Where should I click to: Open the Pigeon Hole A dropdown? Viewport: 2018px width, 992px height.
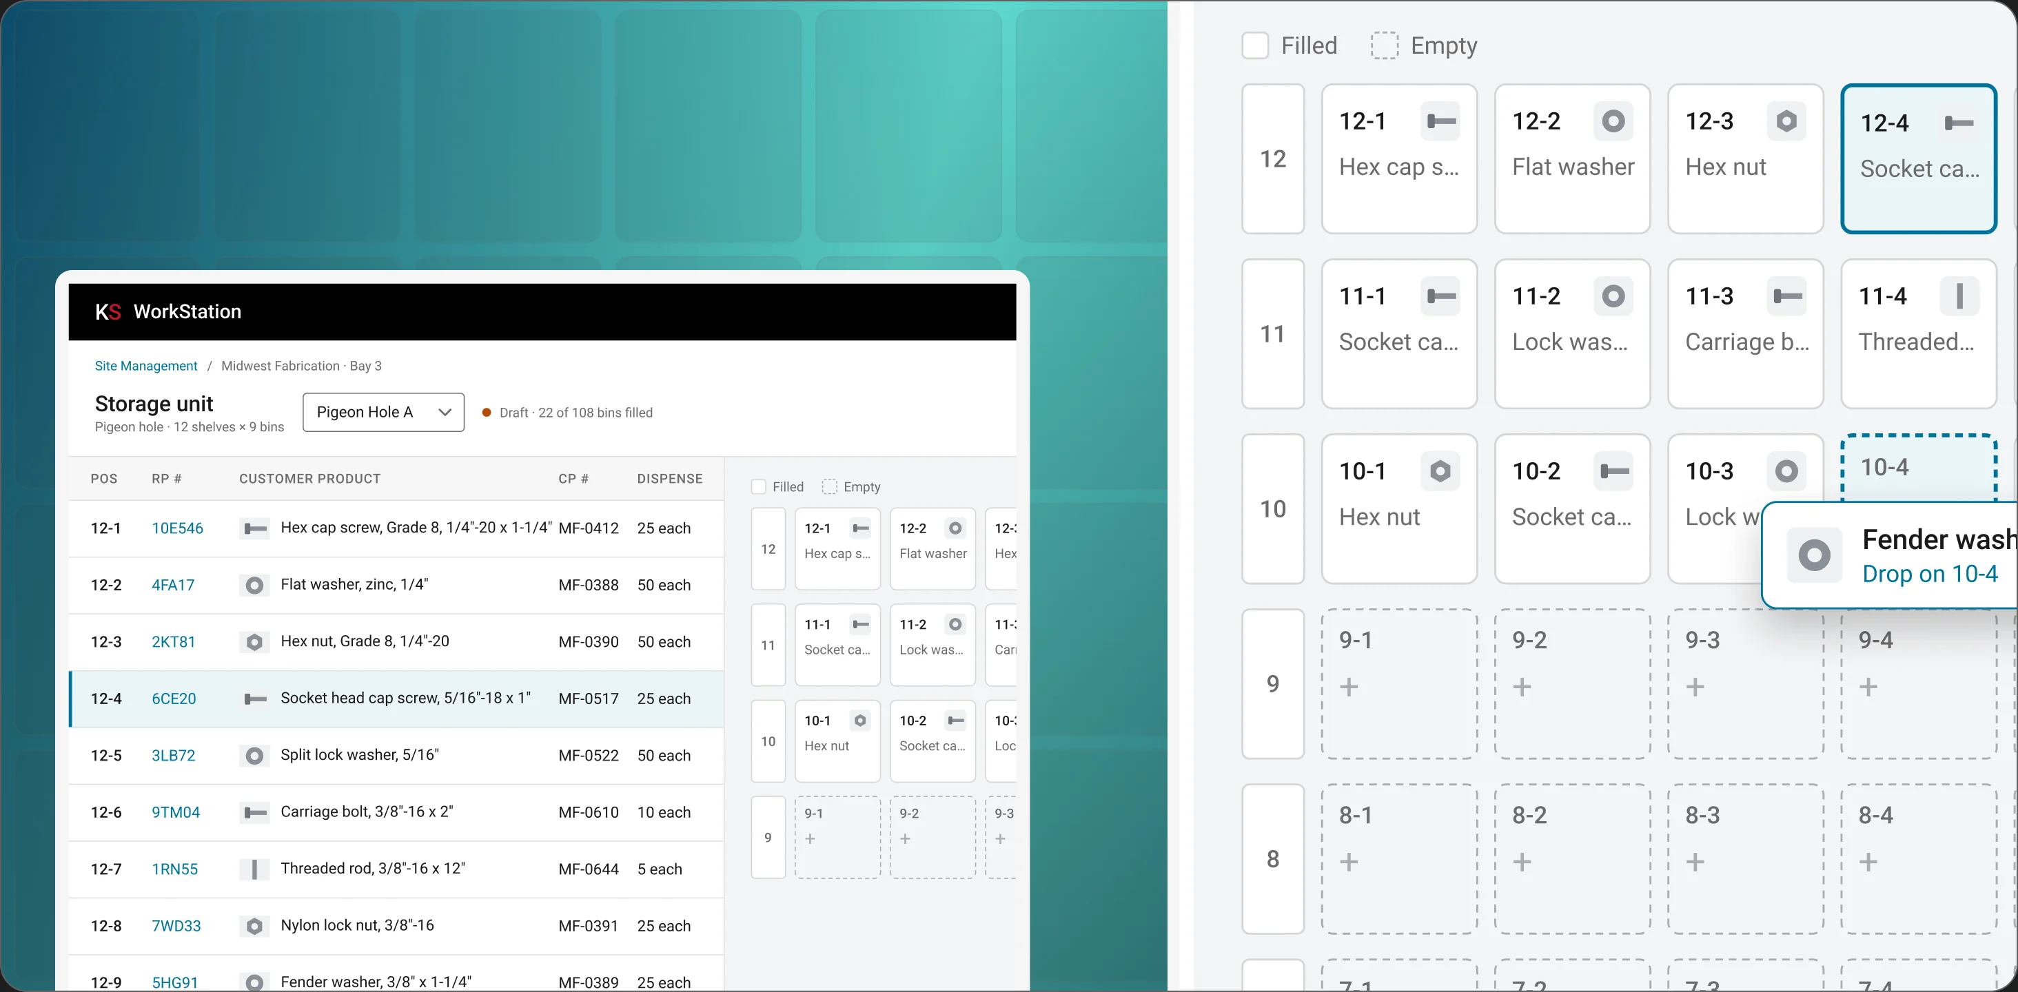[x=384, y=413]
